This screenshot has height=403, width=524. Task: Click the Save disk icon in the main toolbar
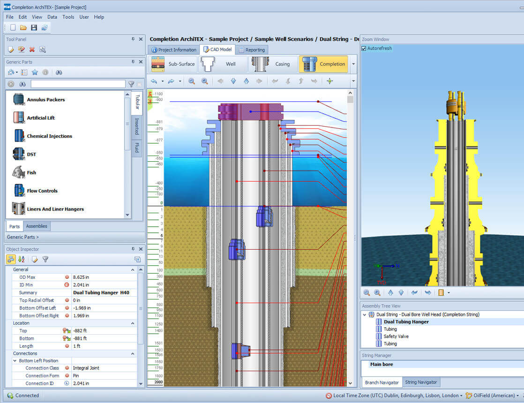pos(34,28)
